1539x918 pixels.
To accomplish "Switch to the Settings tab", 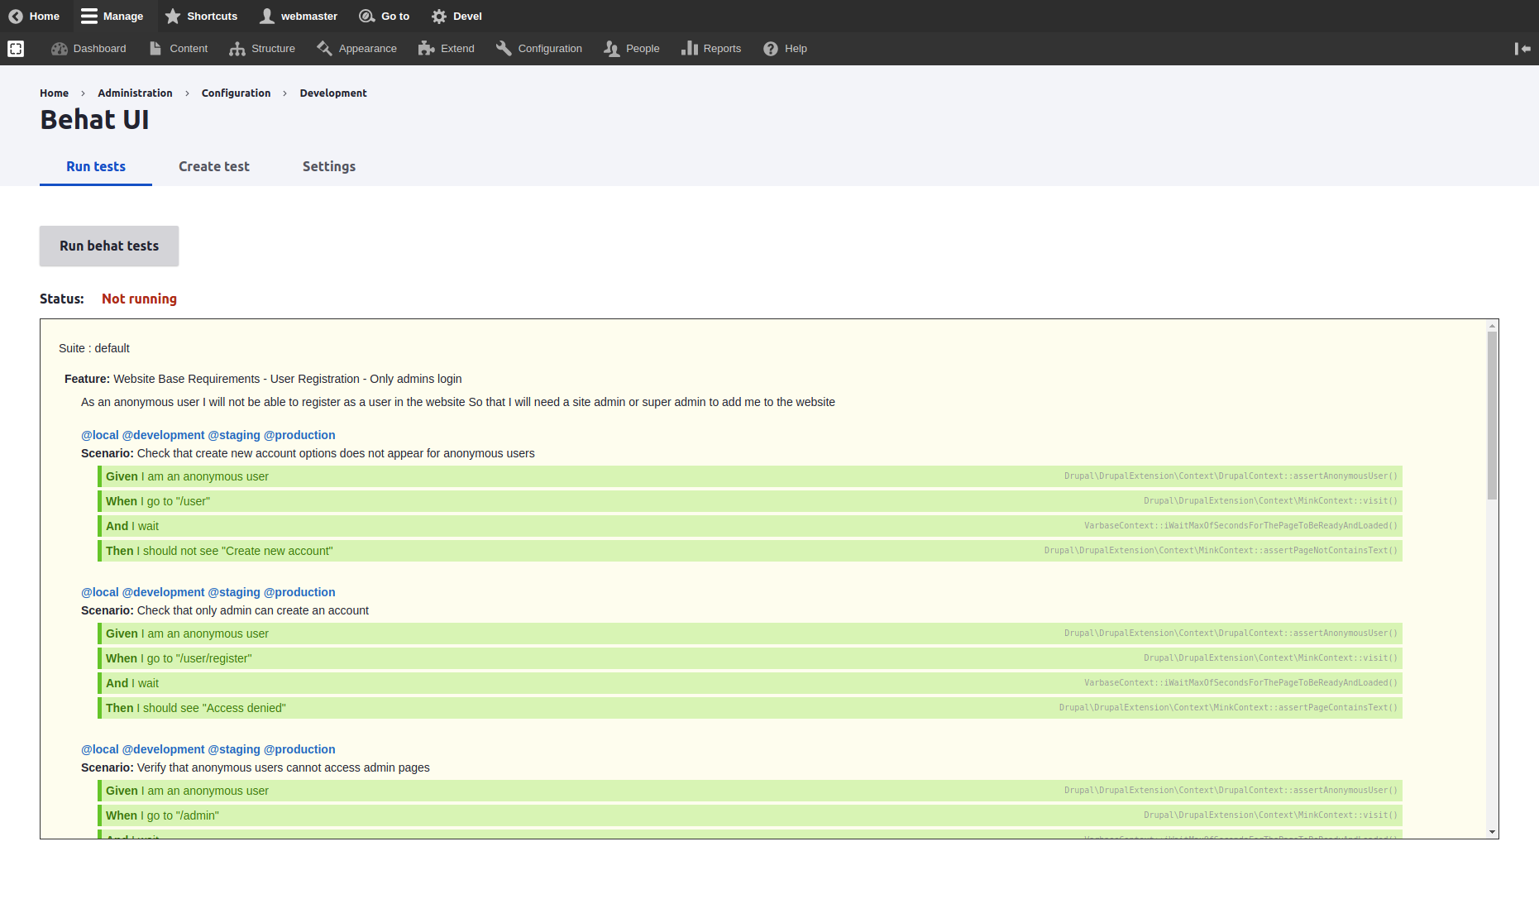I will pyautogui.click(x=329, y=166).
